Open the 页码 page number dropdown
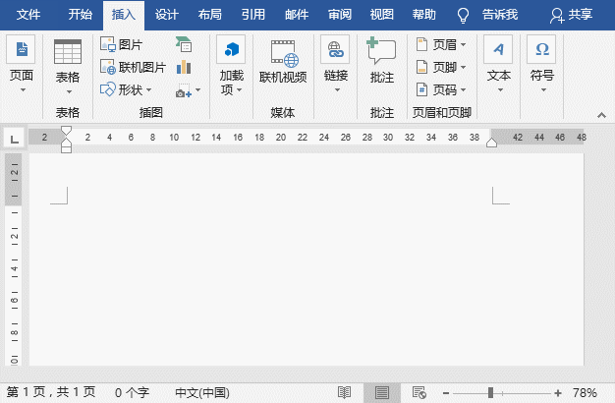The height and width of the screenshot is (403, 615). coord(463,89)
